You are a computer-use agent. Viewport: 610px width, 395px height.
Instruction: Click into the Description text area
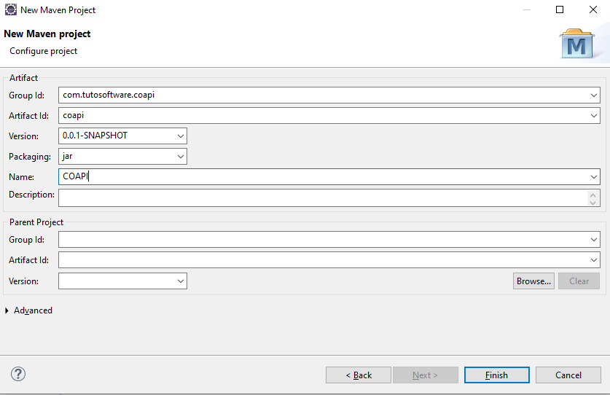pos(323,197)
